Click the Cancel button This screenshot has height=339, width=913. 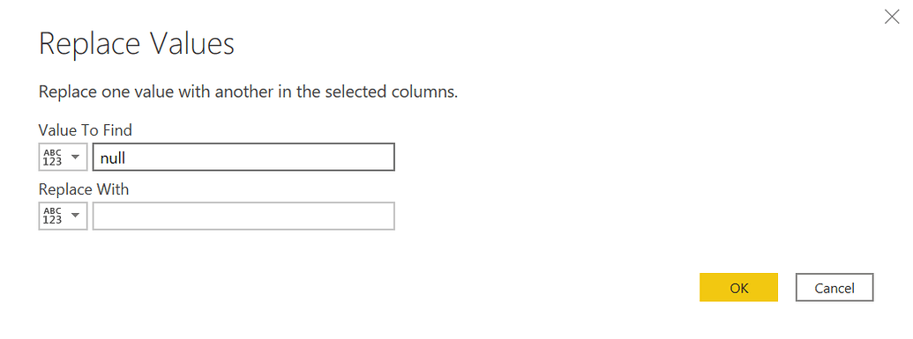(x=834, y=287)
